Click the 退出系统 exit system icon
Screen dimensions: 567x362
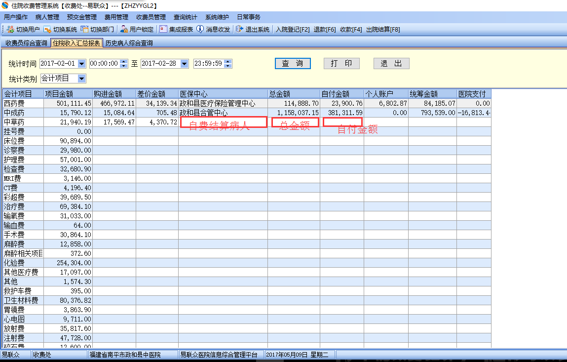click(239, 29)
